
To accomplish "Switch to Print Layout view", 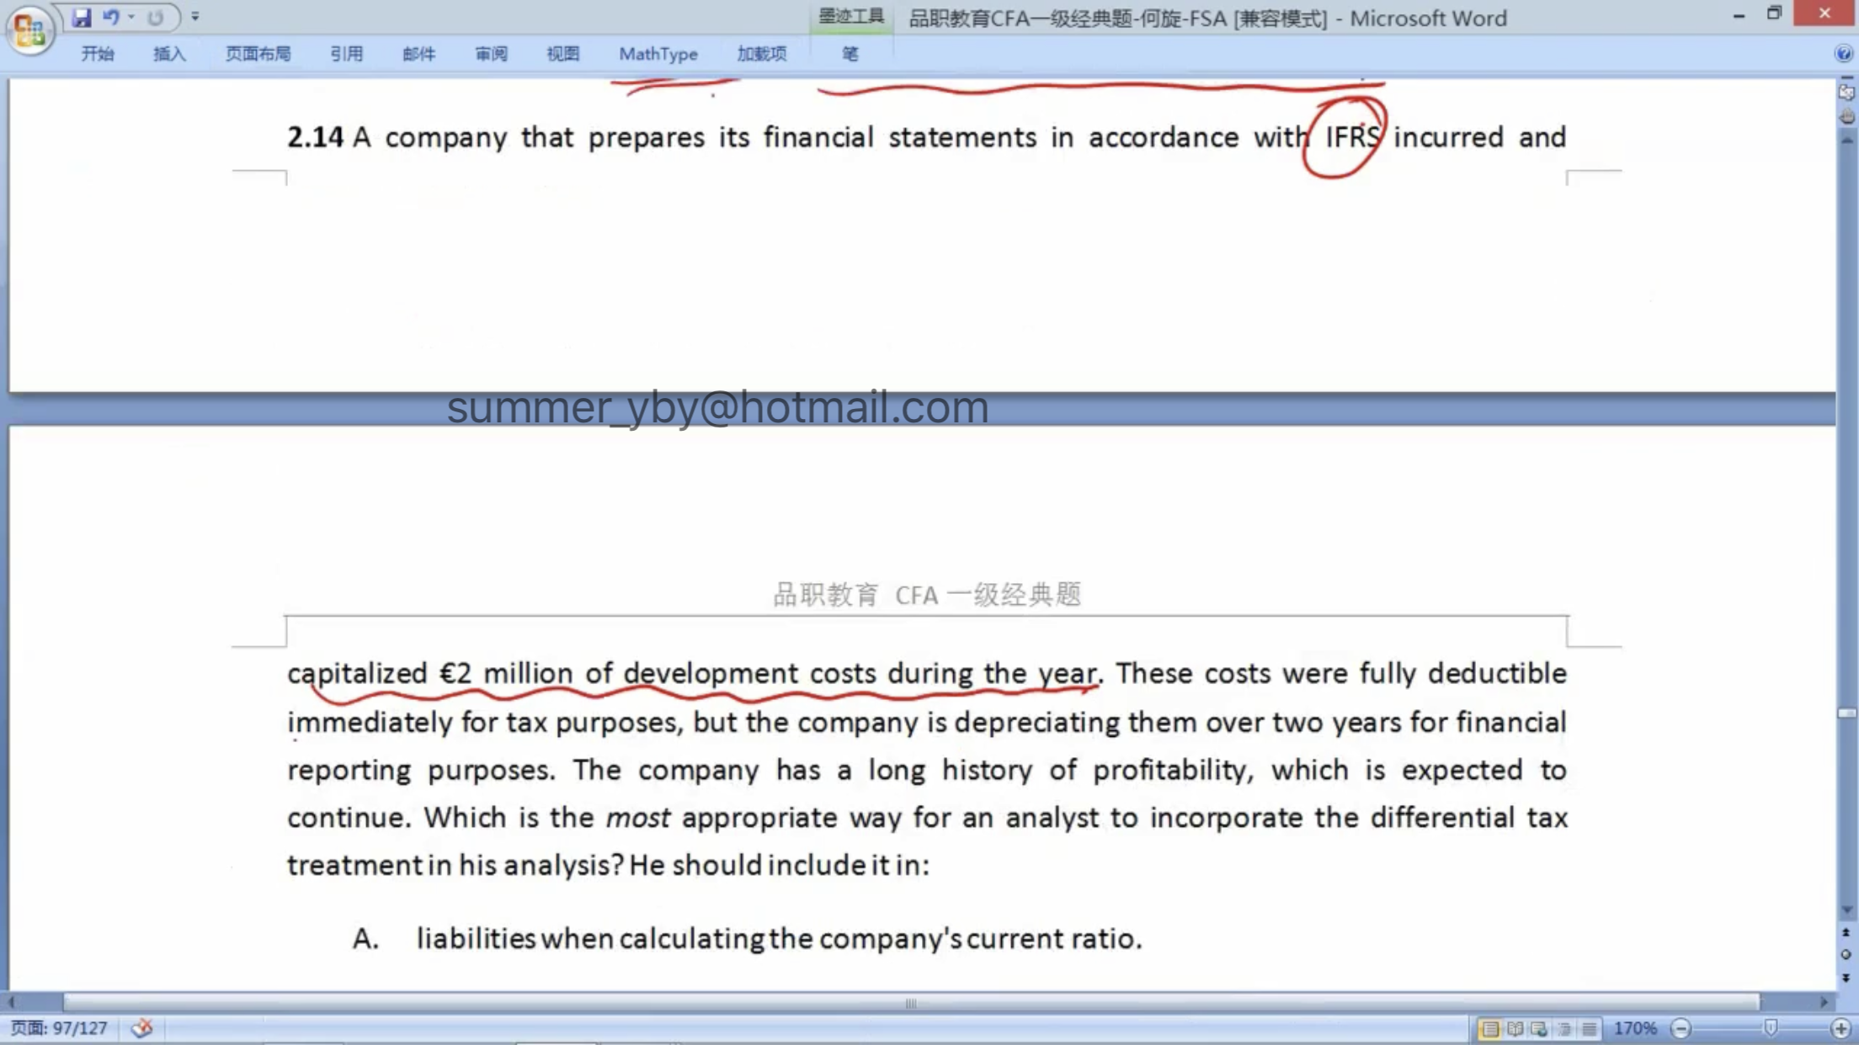I will coord(1489,1028).
